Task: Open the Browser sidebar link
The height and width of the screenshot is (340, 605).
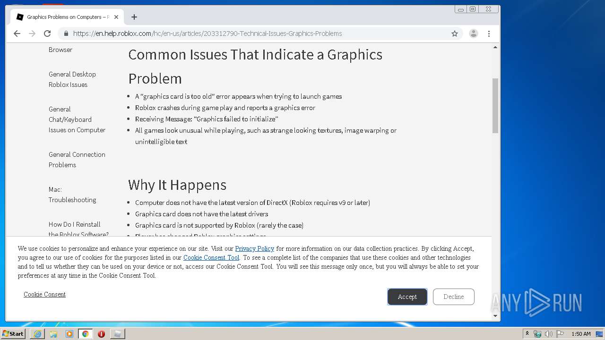Action: [60, 50]
